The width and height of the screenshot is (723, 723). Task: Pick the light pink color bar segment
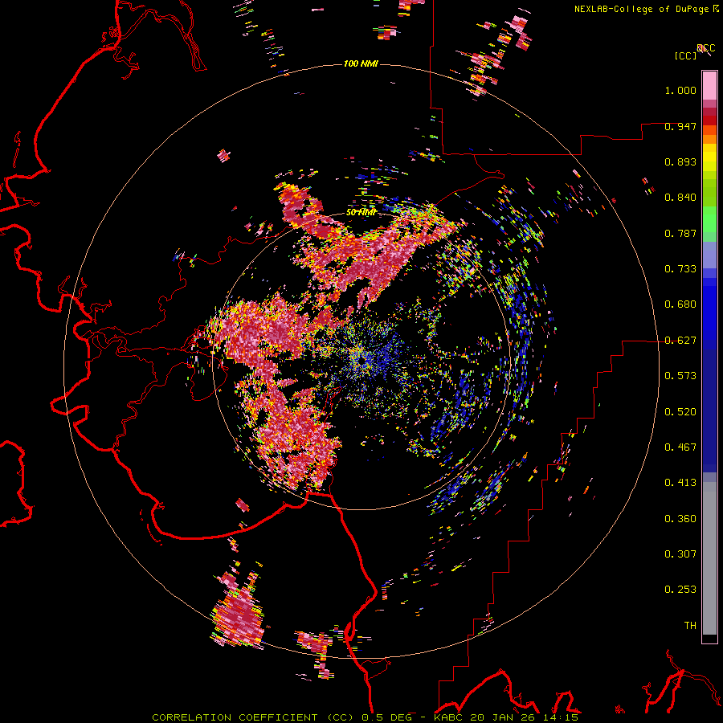click(x=709, y=86)
